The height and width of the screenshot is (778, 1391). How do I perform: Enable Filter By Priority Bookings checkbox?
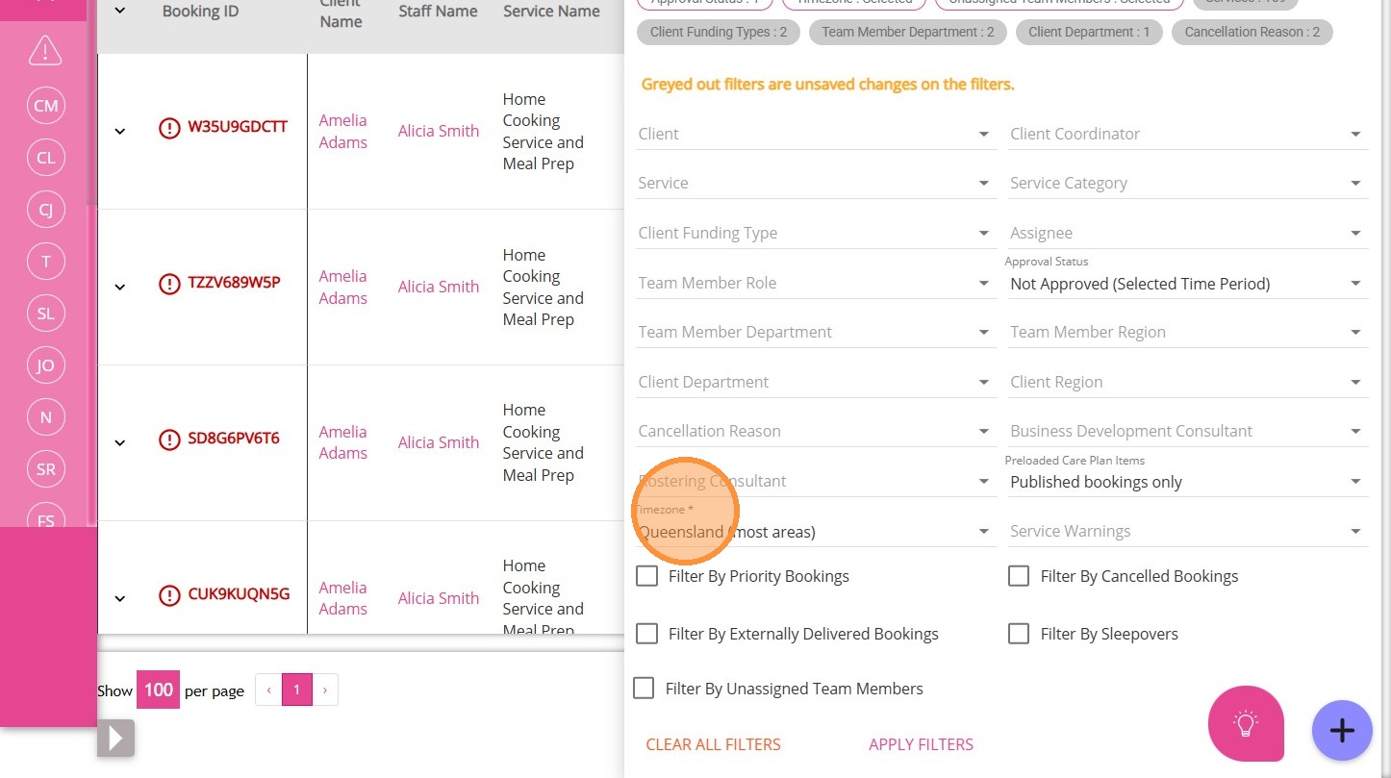tap(647, 576)
